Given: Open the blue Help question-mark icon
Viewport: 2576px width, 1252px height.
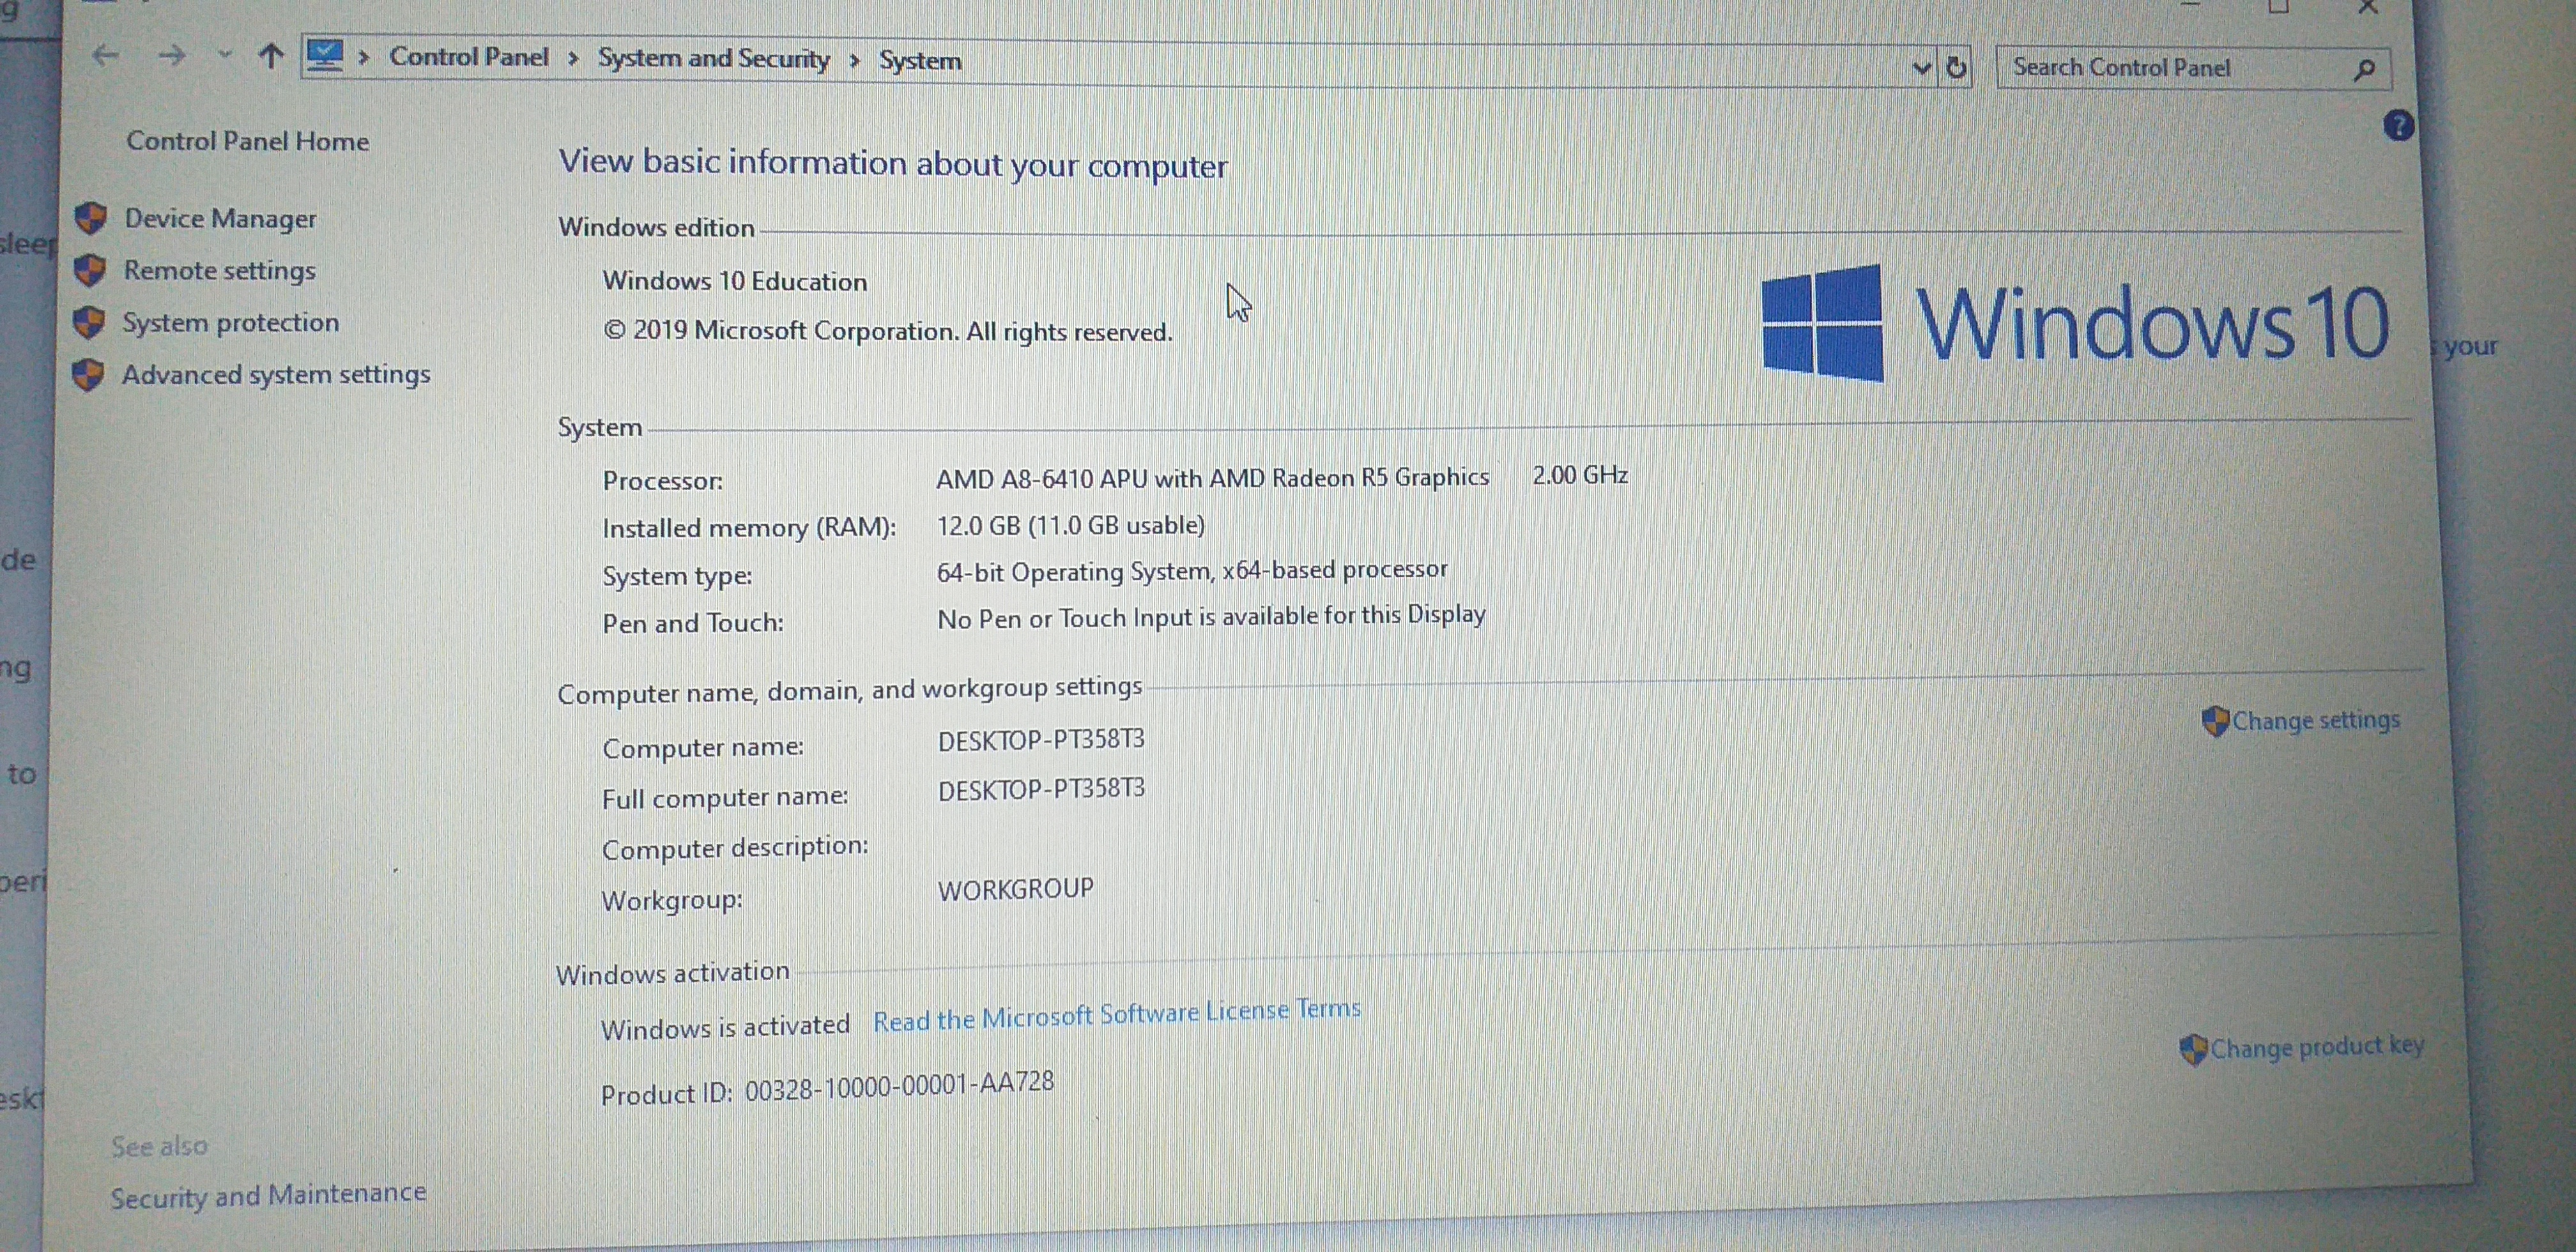Looking at the screenshot, I should [2398, 126].
